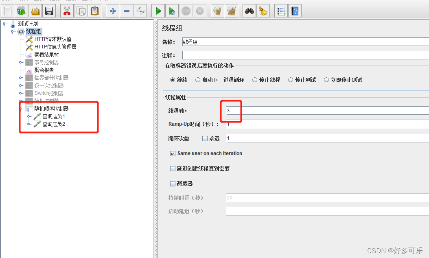Screen dimensions: 429x258
Task: Open HTTP信息头管理器 config element
Action: click(55, 47)
